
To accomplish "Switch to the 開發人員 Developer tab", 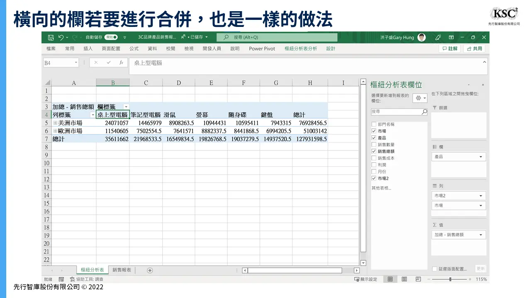I will pos(212,48).
